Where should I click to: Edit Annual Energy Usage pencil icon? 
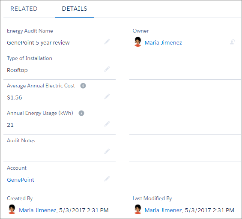tap(107, 124)
